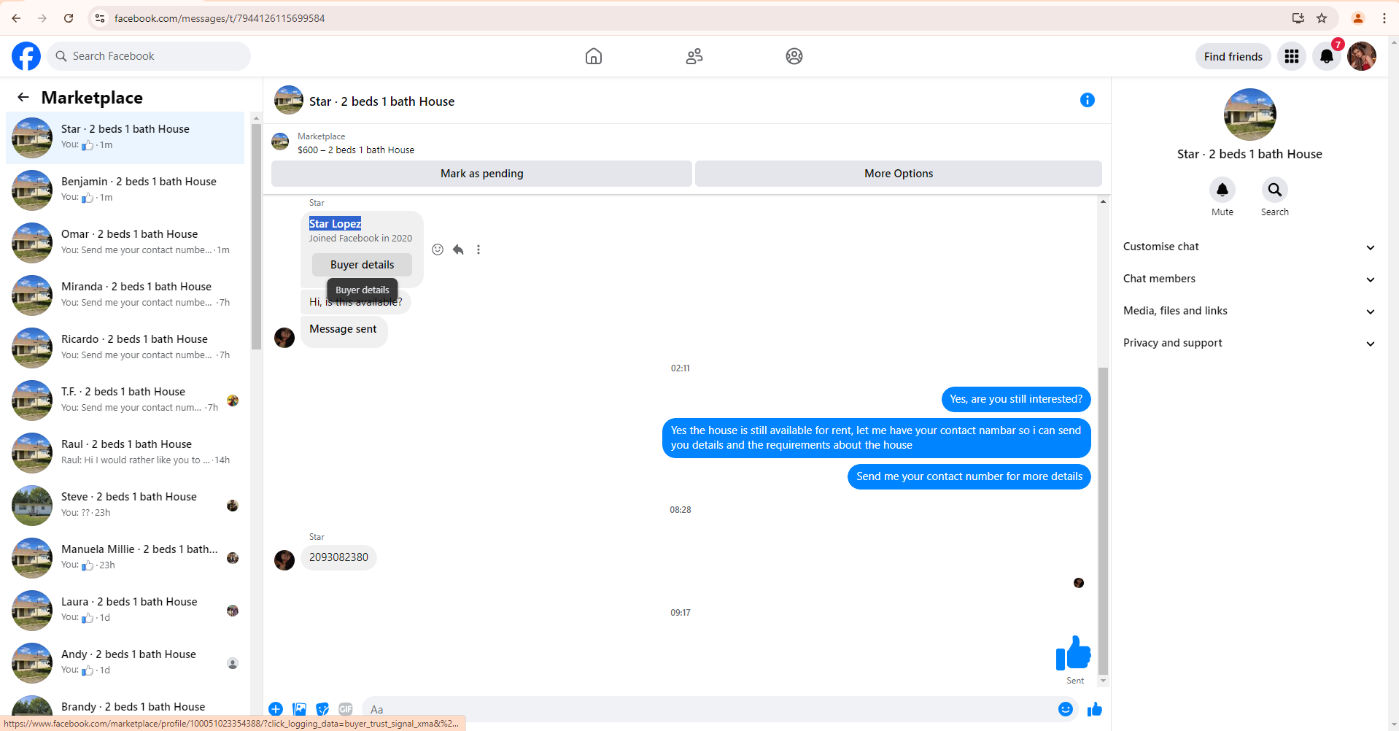Viewport: 1399px width, 731px height.
Task: Click "Send me your contact number" sent message
Action: [969, 476]
